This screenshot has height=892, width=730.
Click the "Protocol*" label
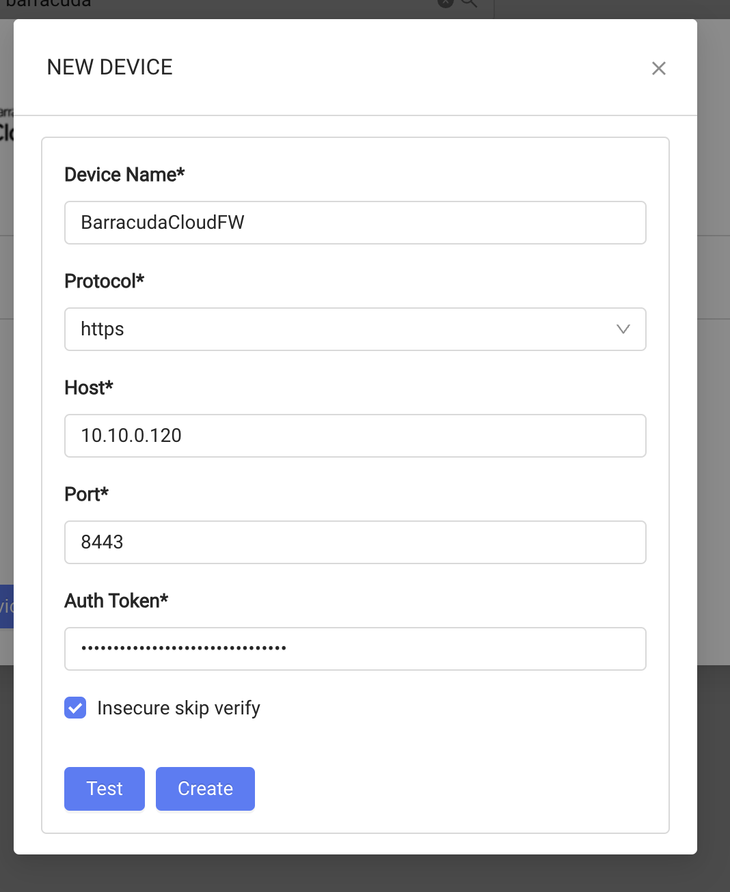coord(105,281)
